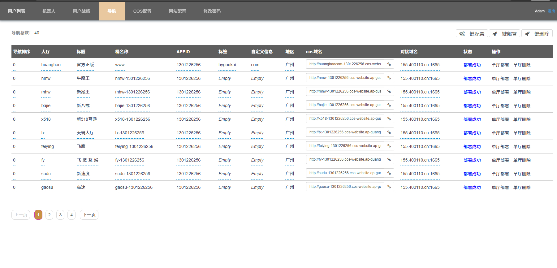Click link icon beside sudu cos URL
This screenshot has width=557, height=268.
[389, 173]
